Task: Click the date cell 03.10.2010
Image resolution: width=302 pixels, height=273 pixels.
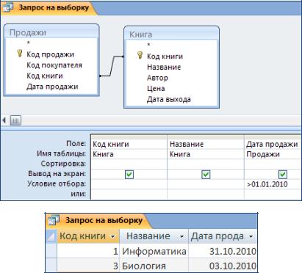Action: pos(223,266)
